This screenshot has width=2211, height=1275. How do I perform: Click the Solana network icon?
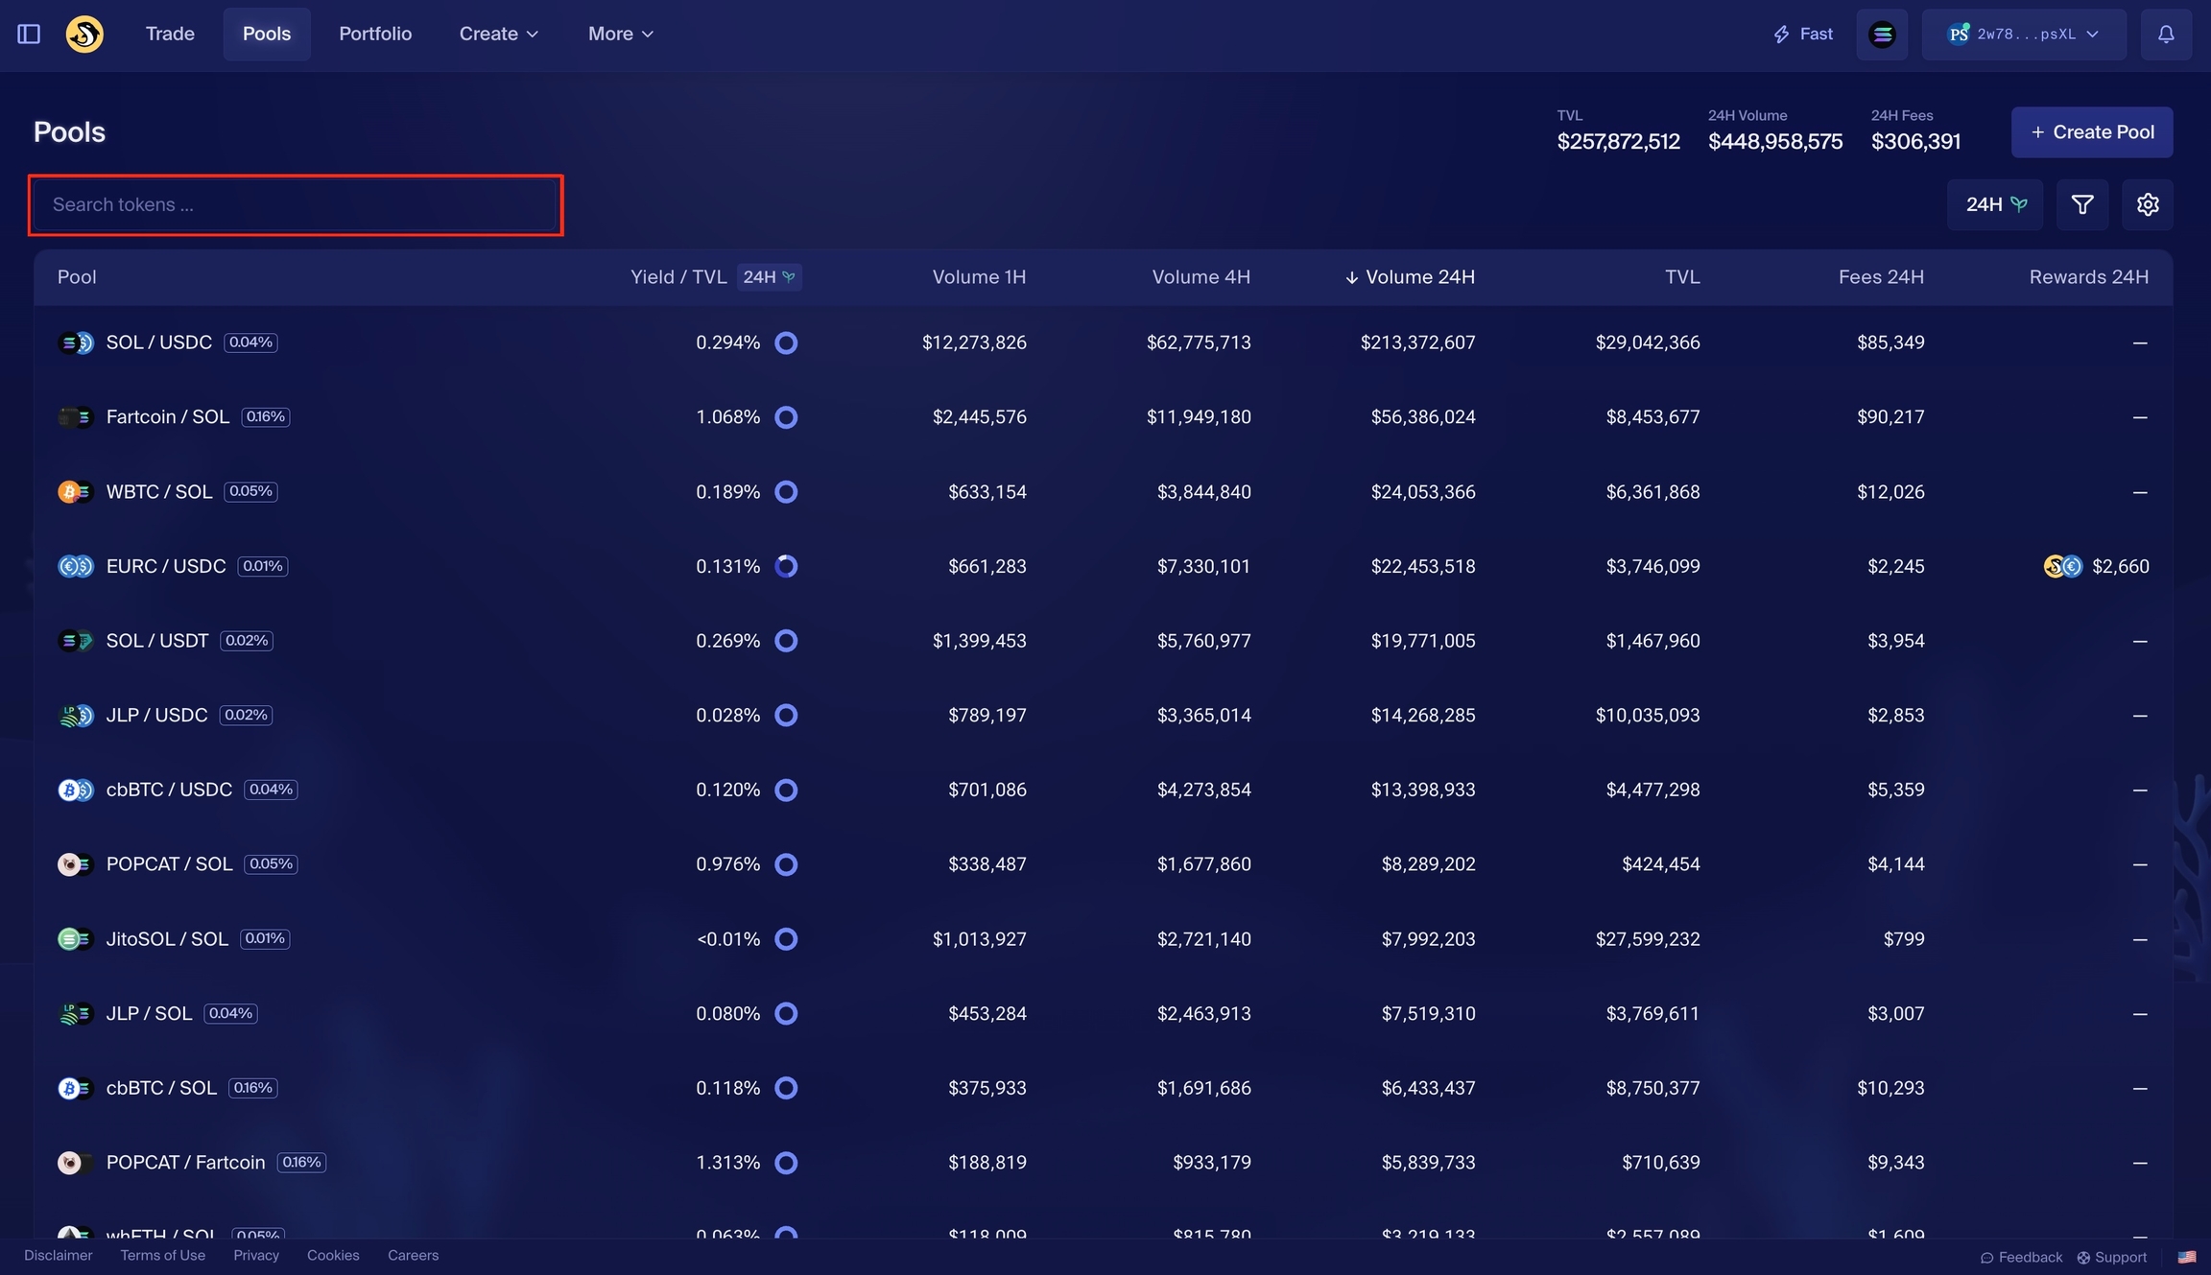[x=1882, y=33]
